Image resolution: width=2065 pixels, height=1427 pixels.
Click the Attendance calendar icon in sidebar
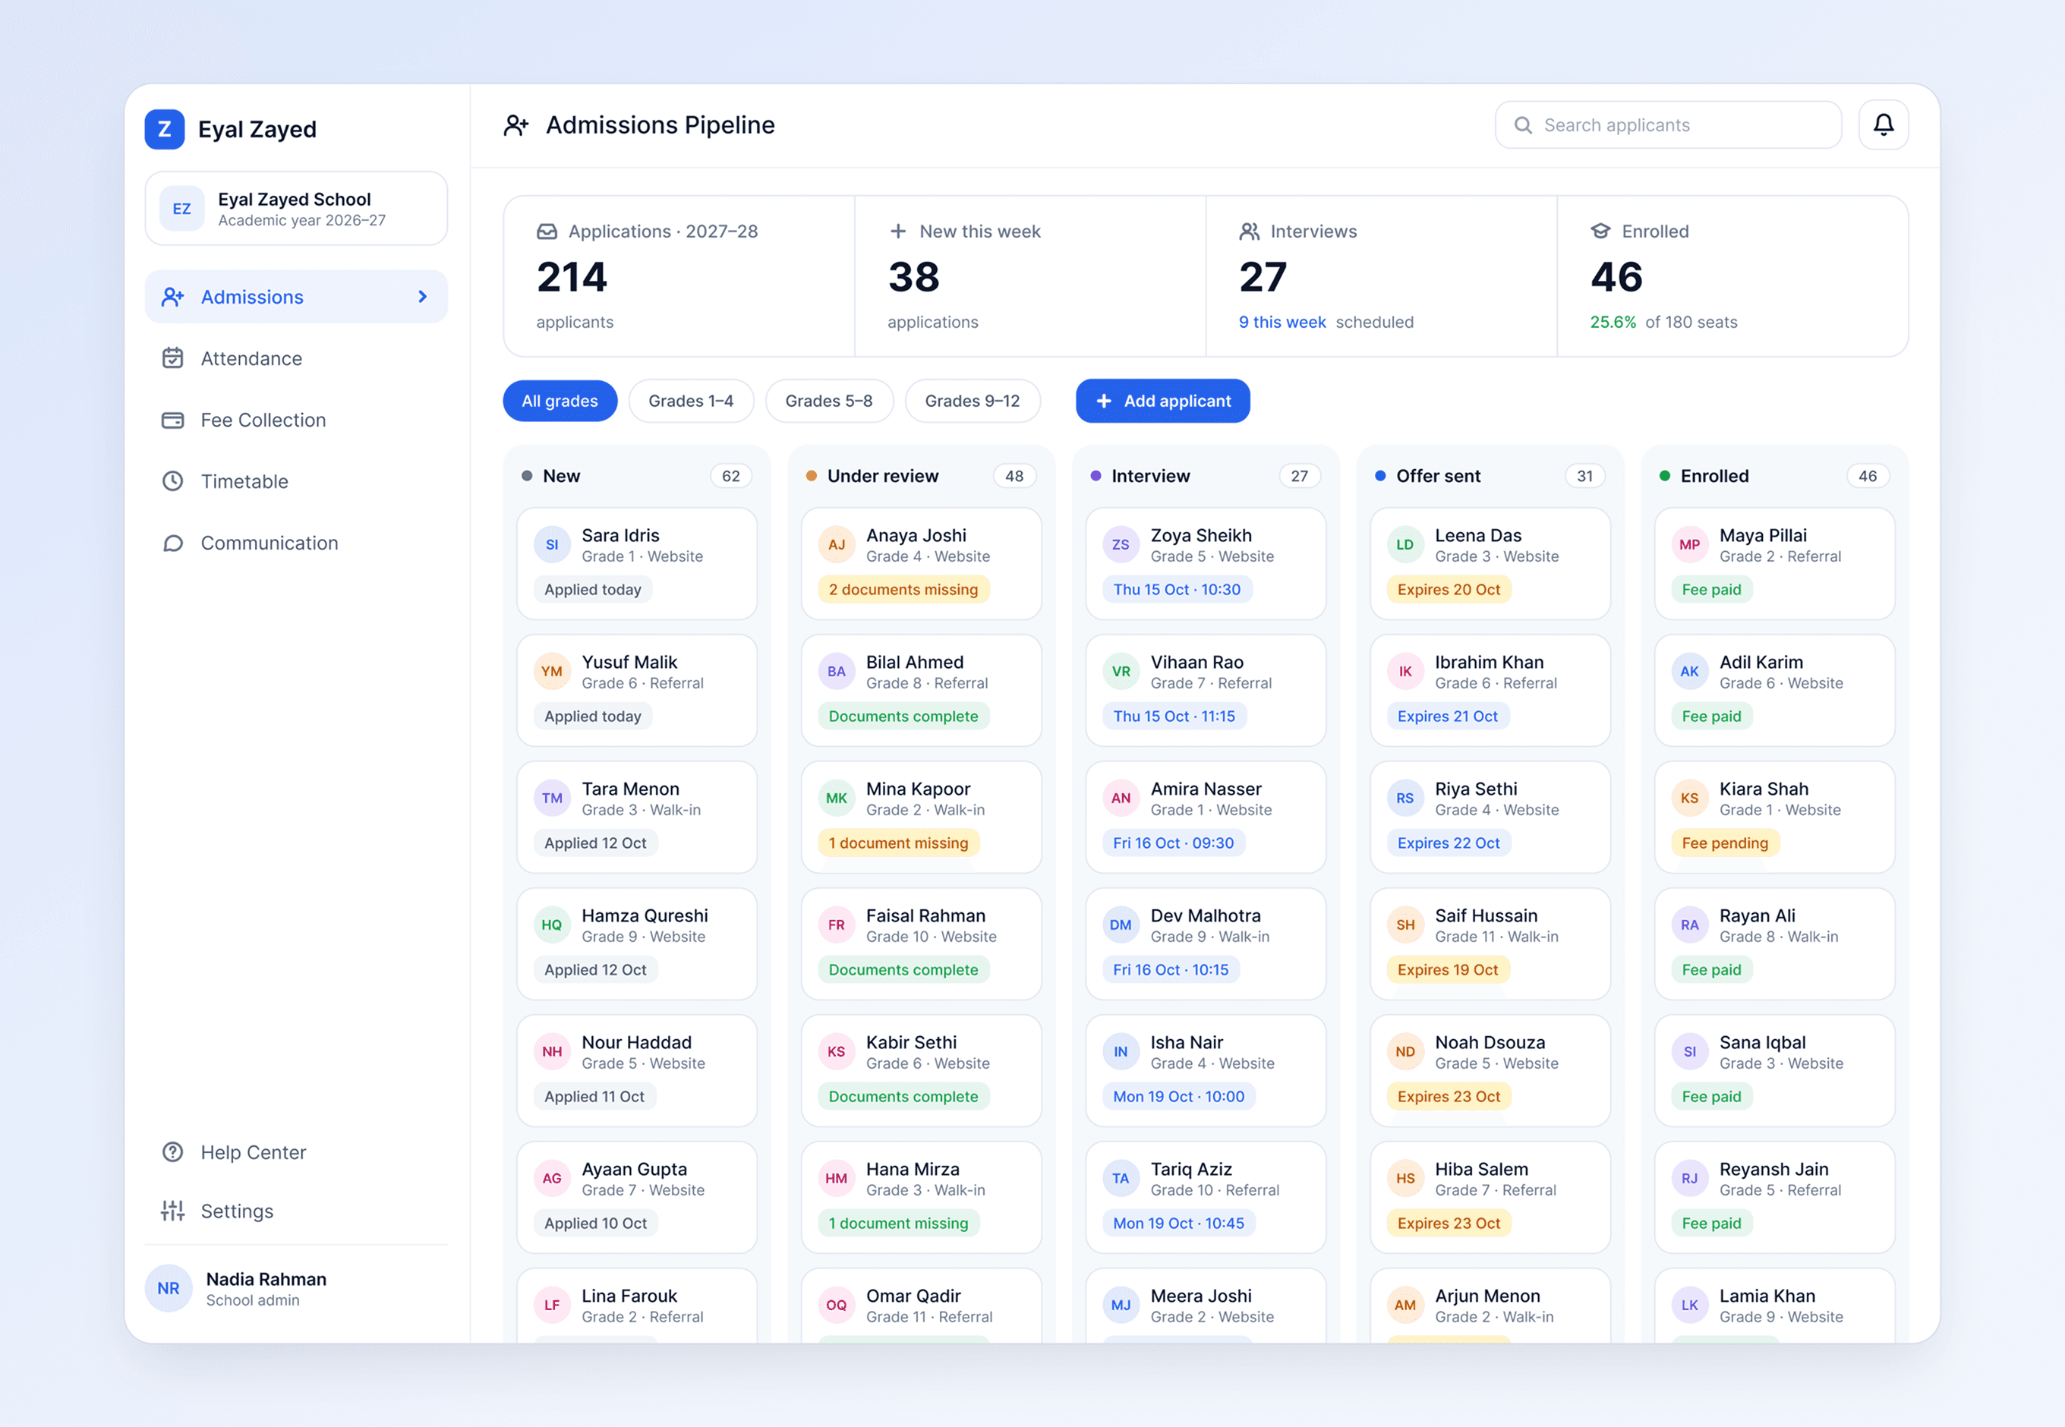(172, 358)
